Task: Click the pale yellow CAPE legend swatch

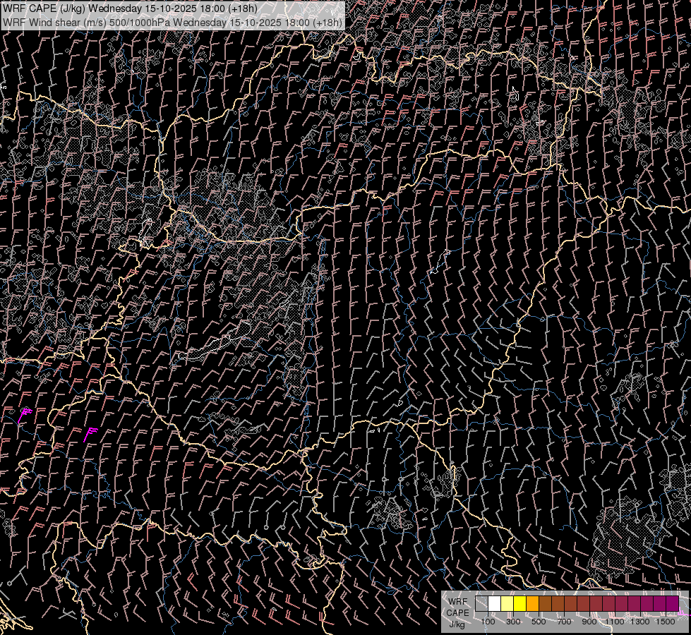Action: click(x=507, y=604)
